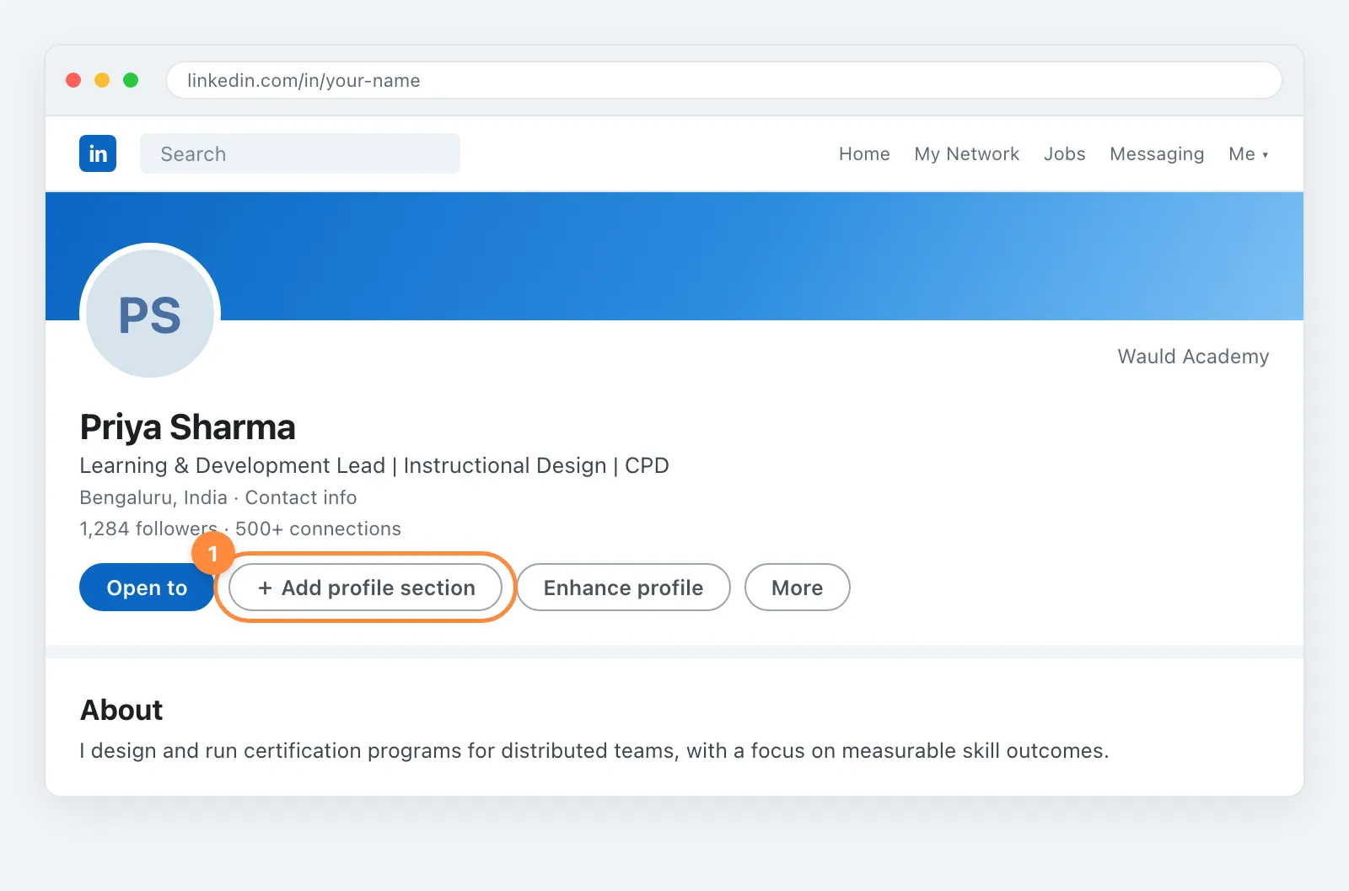Click the Open to button
This screenshot has height=891, width=1349.
(x=147, y=588)
